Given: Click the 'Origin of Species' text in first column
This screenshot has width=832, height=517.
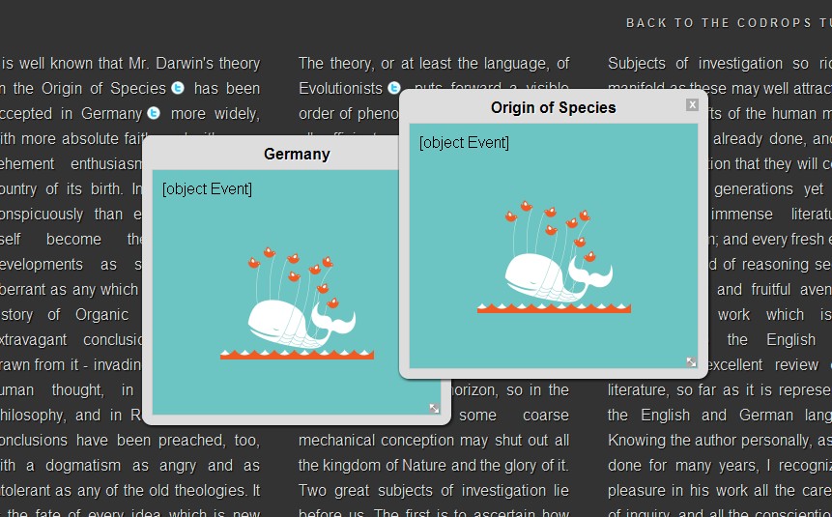Looking at the screenshot, I should tap(104, 88).
